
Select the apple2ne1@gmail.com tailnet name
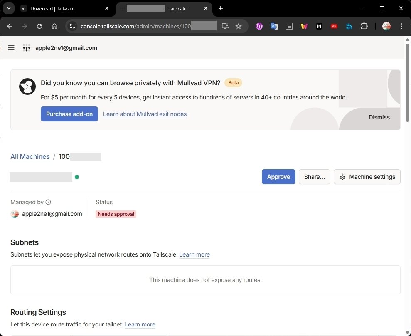[x=66, y=48]
